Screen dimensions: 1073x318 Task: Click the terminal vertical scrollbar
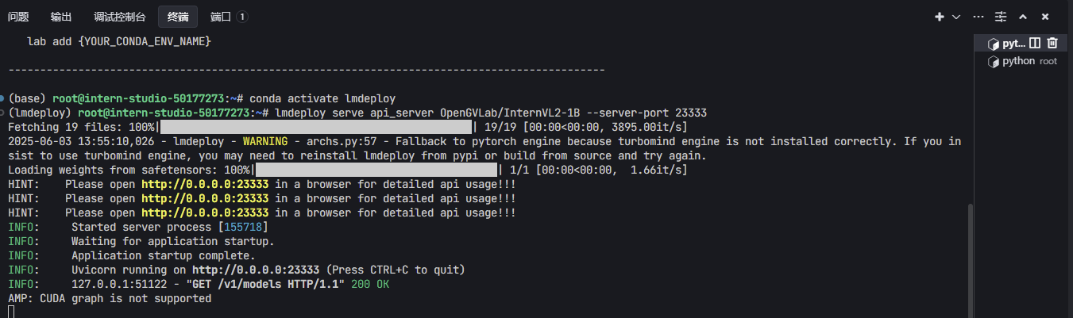click(x=969, y=254)
